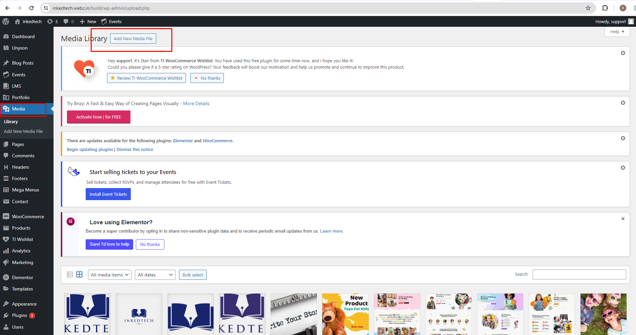This screenshot has height=335, width=636.
Task: Open the comments bubble in the admin bar
Action: (x=66, y=21)
